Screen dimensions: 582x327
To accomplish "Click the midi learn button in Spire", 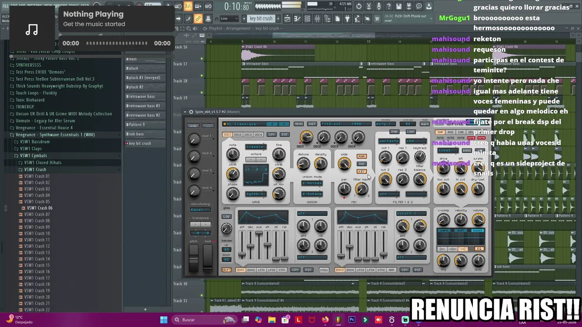I will tap(425, 124).
